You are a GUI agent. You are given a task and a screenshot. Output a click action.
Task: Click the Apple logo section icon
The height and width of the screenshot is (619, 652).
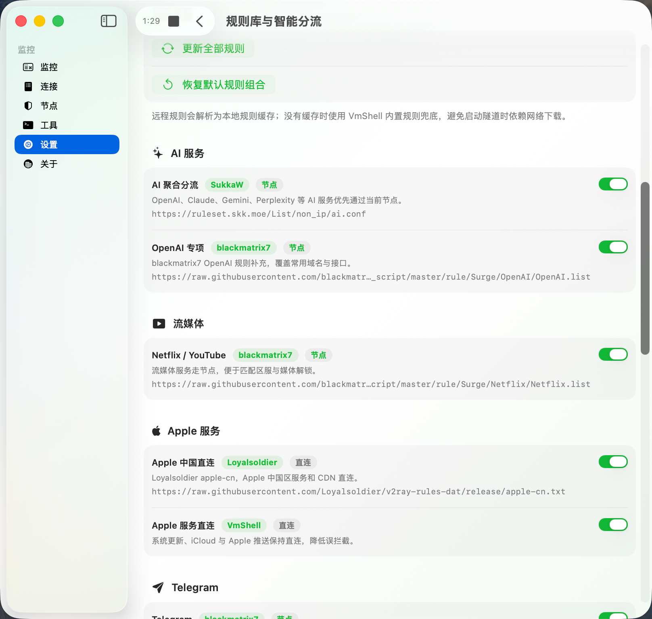(157, 431)
